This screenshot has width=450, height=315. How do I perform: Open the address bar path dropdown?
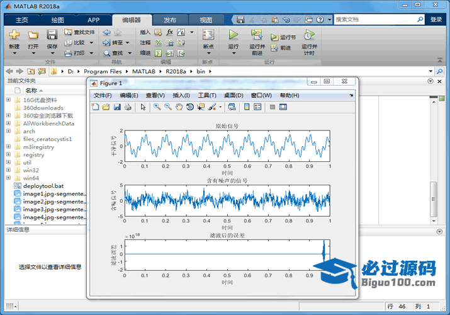pos(430,71)
